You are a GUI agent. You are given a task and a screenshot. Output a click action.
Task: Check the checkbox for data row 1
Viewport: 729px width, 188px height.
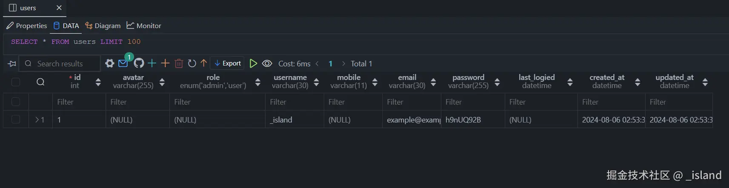[16, 120]
